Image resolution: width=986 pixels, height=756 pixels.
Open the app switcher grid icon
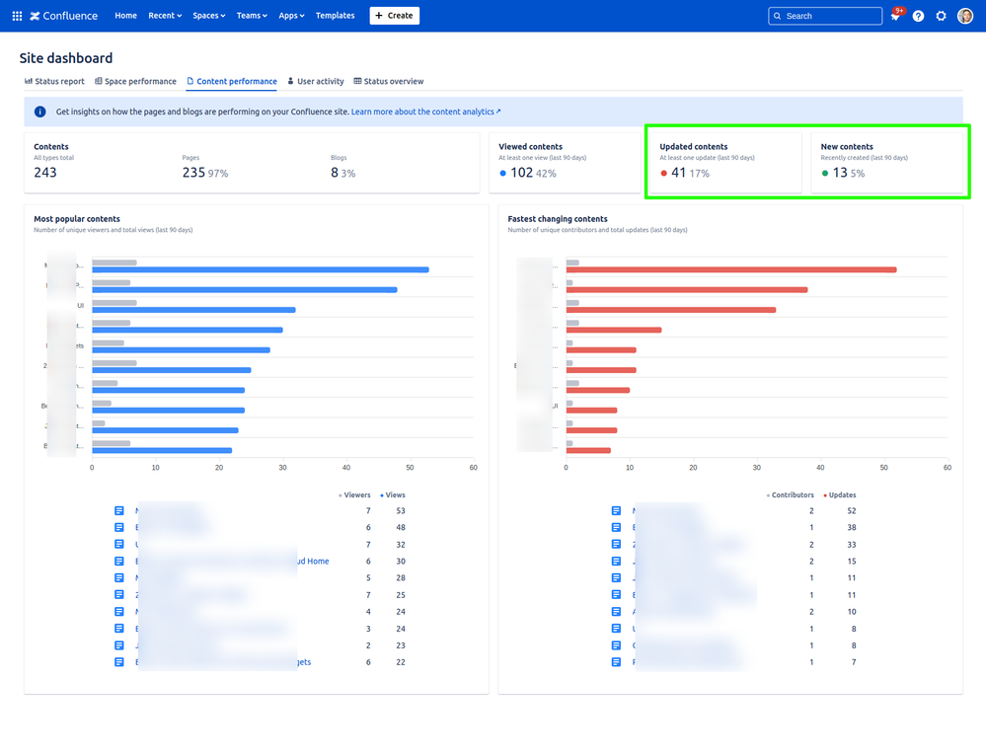17,16
